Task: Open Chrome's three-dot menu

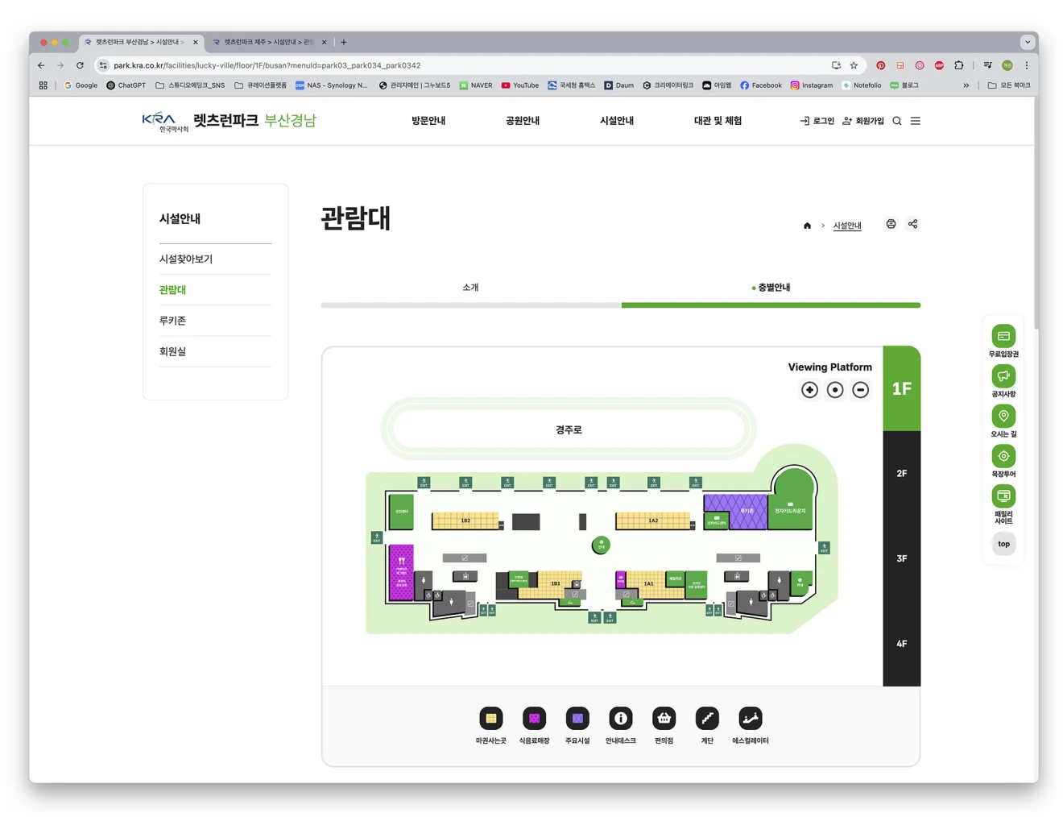Action: [1026, 65]
